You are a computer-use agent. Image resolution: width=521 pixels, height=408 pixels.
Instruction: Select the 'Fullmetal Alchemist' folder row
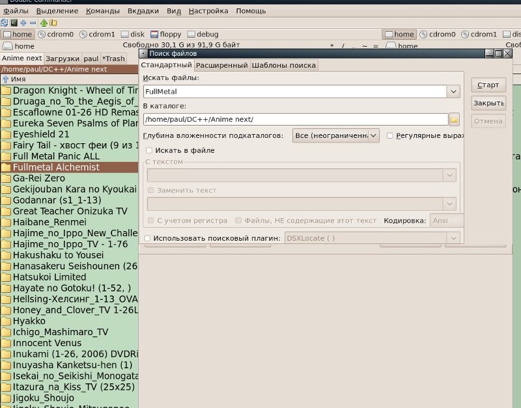[x=69, y=167]
